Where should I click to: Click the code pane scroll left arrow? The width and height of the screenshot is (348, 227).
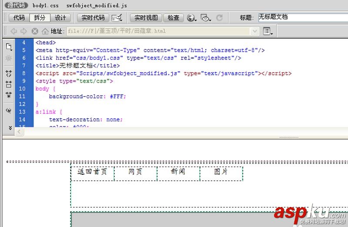(x=19, y=132)
